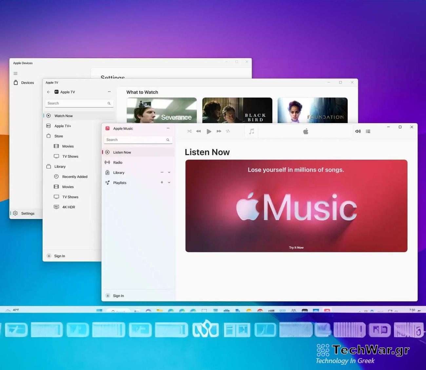Go to Settings in the Apple Devices sidebar

click(x=28, y=213)
